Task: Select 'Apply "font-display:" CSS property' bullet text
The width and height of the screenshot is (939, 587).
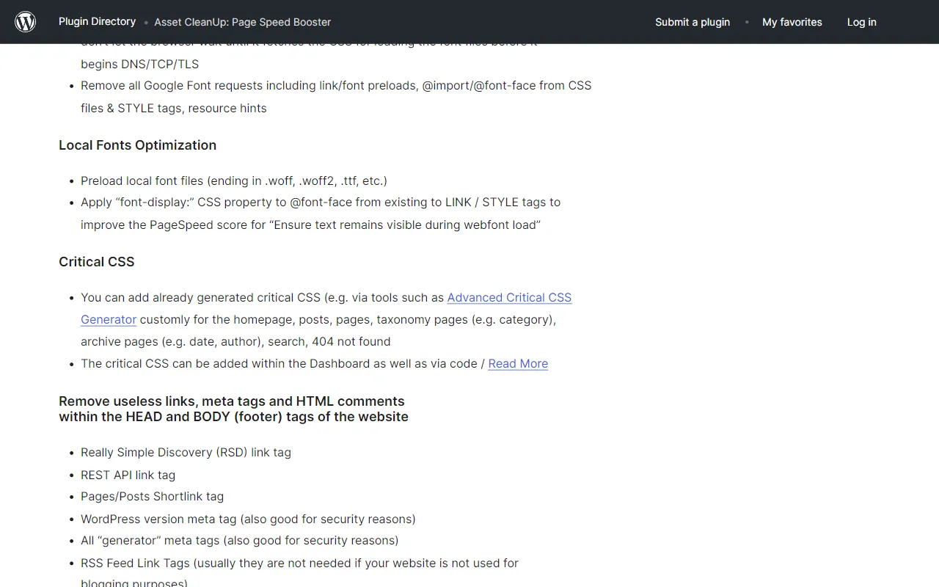Action: pyautogui.click(x=321, y=214)
